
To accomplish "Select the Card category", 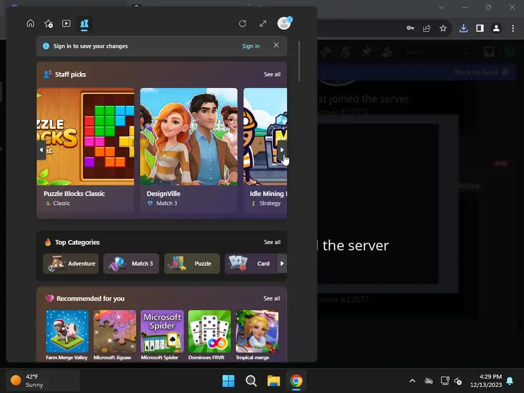I will coord(251,264).
